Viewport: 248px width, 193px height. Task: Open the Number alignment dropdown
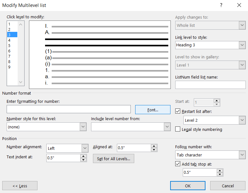85,148
